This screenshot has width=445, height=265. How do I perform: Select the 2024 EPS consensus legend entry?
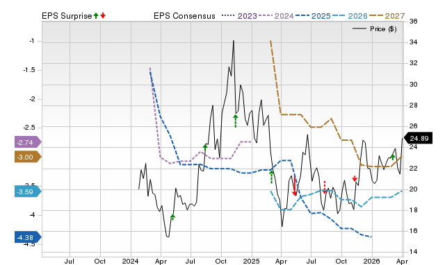tap(276, 16)
